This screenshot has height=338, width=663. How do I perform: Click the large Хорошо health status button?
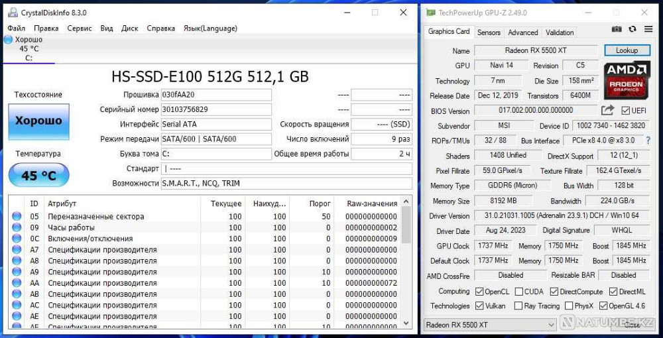tap(39, 122)
